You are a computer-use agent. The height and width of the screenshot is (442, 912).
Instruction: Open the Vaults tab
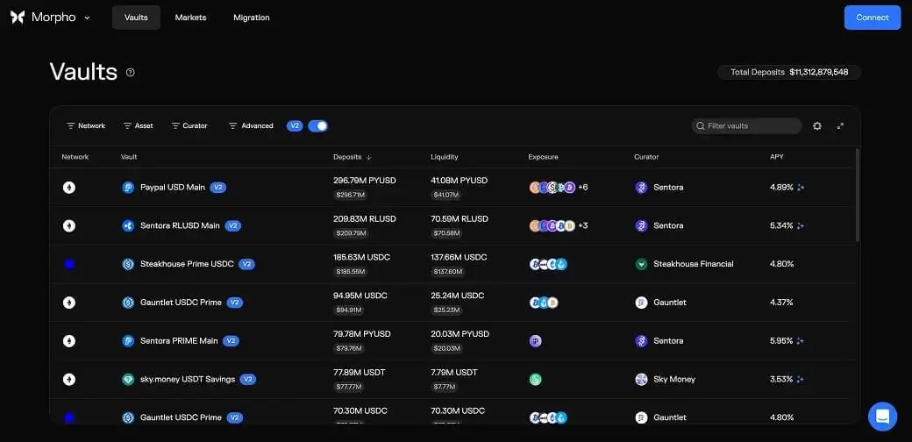[x=136, y=18]
